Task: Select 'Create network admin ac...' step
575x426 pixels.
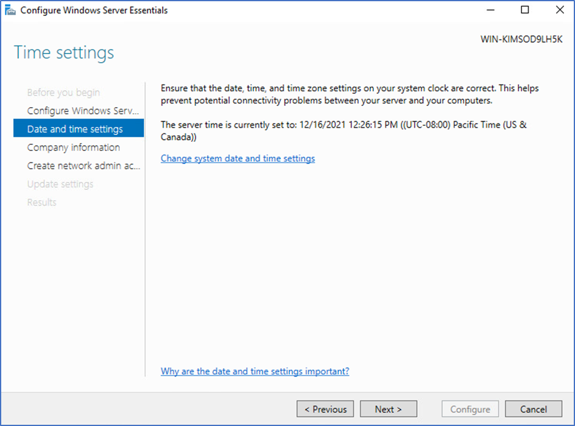Action: (83, 166)
